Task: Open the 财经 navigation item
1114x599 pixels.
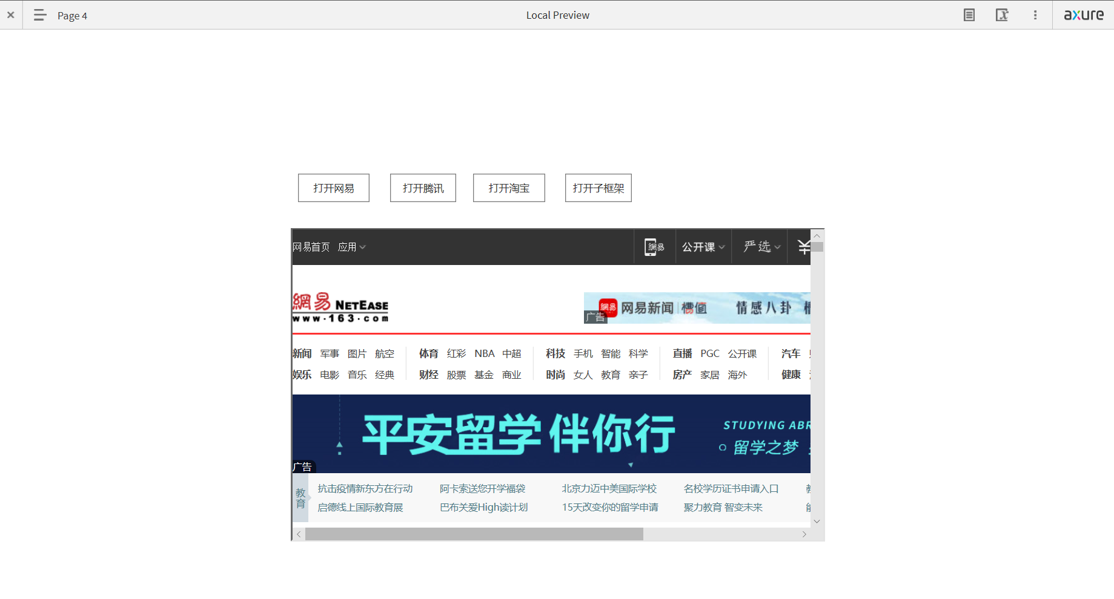Action: point(428,375)
